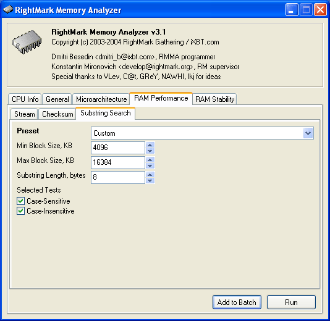
Task: Open the General tab
Action: pos(57,99)
